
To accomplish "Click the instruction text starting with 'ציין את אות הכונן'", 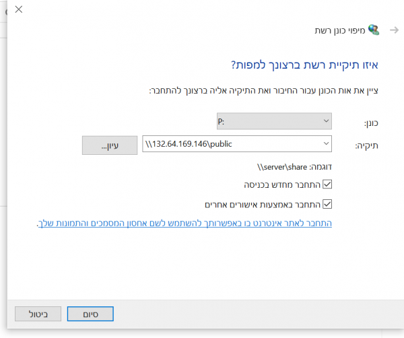I will [x=263, y=91].
